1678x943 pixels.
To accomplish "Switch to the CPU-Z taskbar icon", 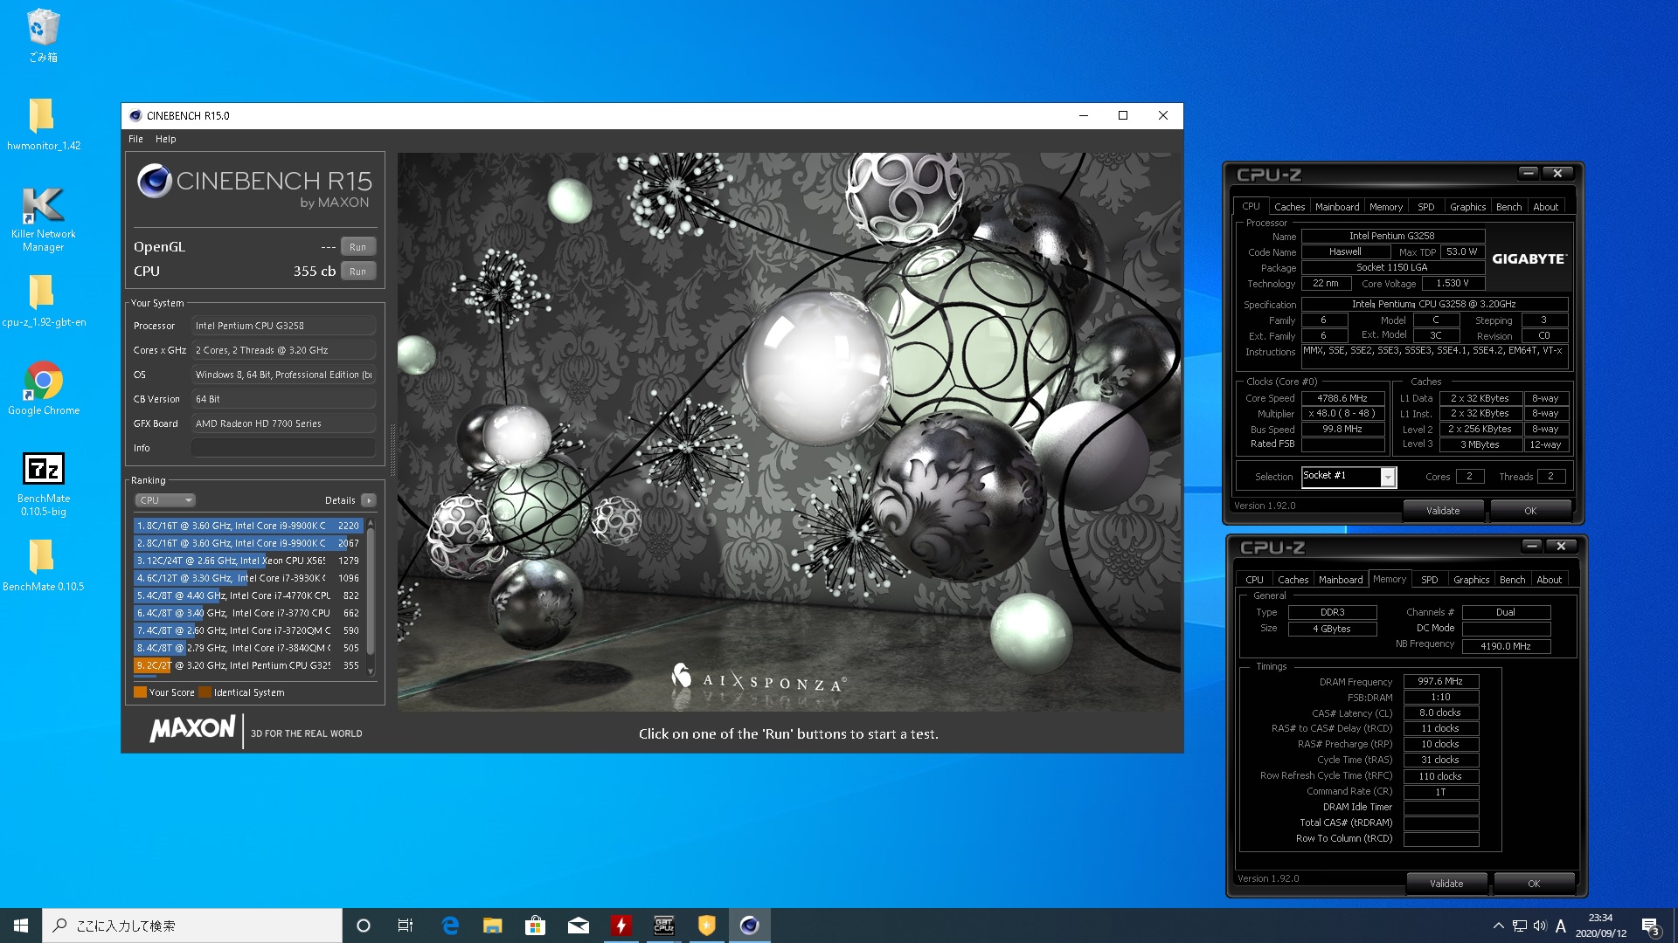I will click(x=663, y=926).
